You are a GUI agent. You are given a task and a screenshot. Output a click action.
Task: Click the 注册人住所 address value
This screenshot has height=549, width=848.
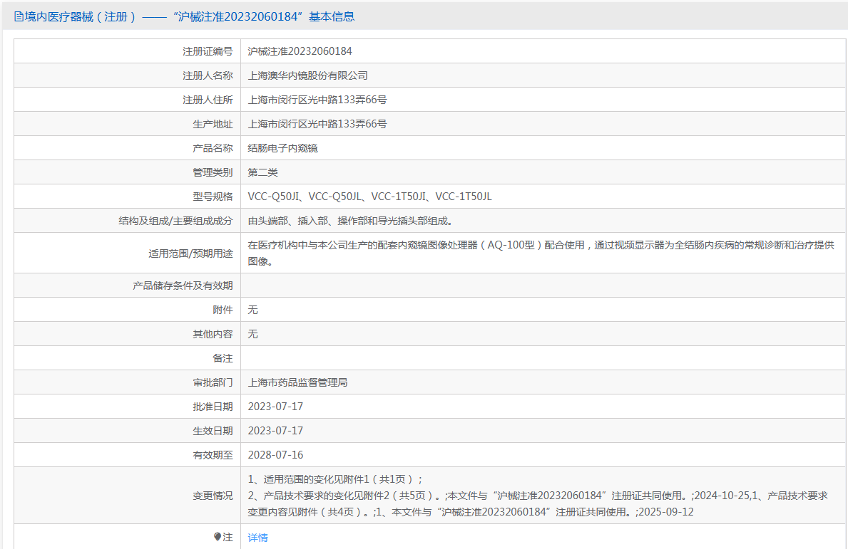(317, 100)
